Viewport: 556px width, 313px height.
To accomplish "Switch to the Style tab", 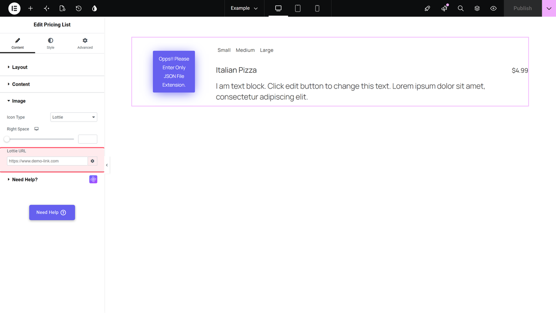I will point(51,44).
